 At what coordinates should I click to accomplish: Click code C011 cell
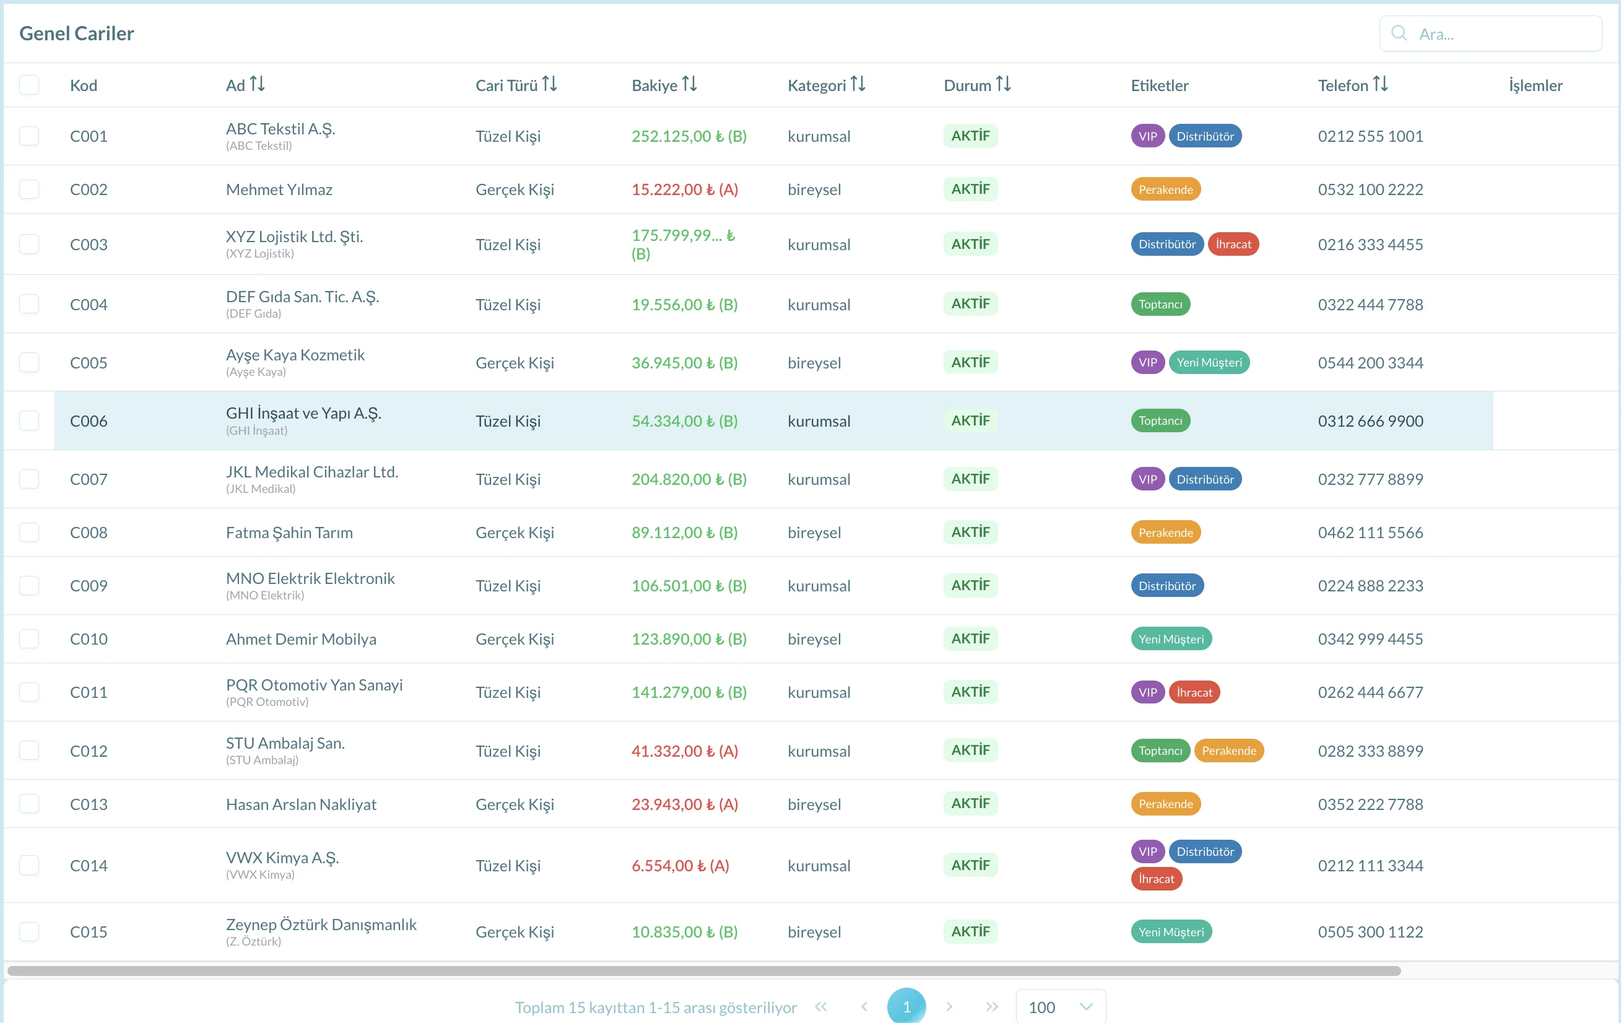coord(89,692)
